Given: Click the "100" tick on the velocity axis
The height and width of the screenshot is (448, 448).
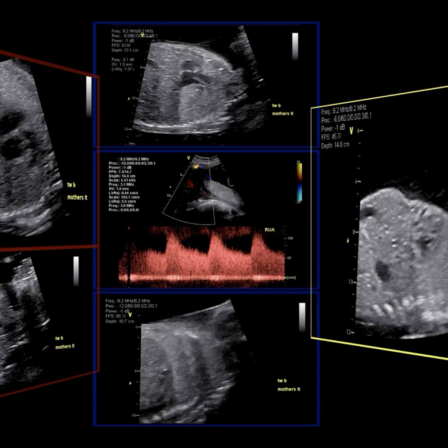Looking at the screenshot, I should click(290, 238).
